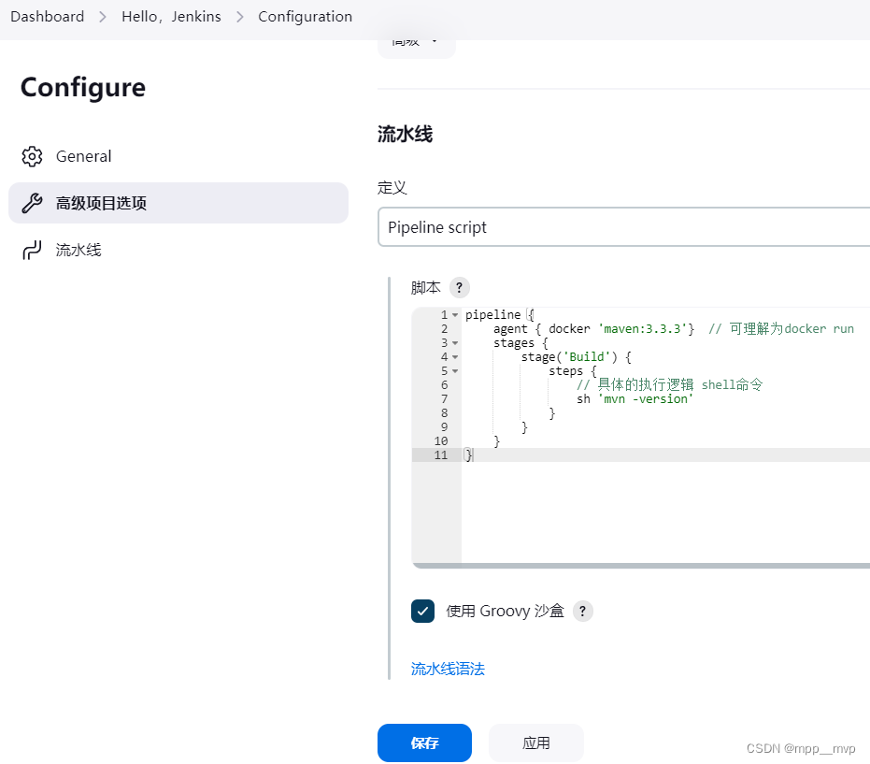Click the General gear icon

[x=32, y=156]
